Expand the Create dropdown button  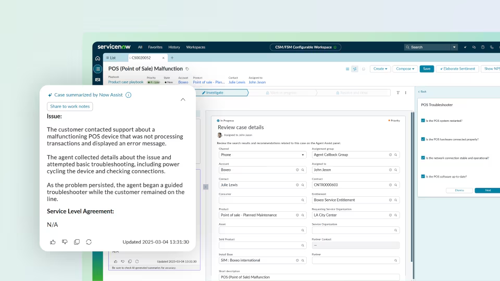pos(379,69)
